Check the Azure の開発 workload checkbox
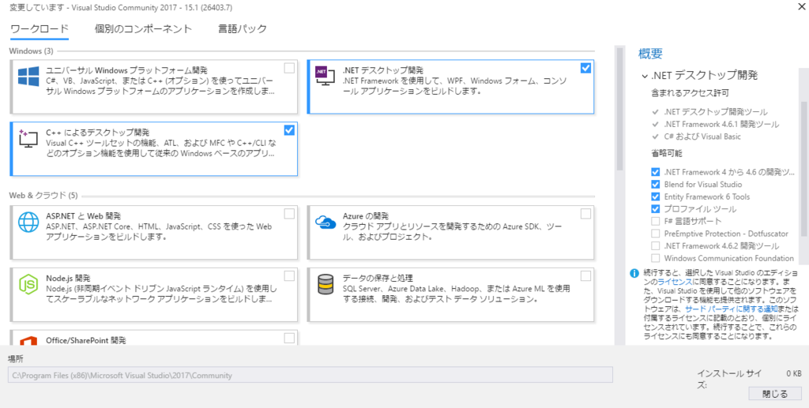Screen dimensions: 809x408 coord(585,214)
